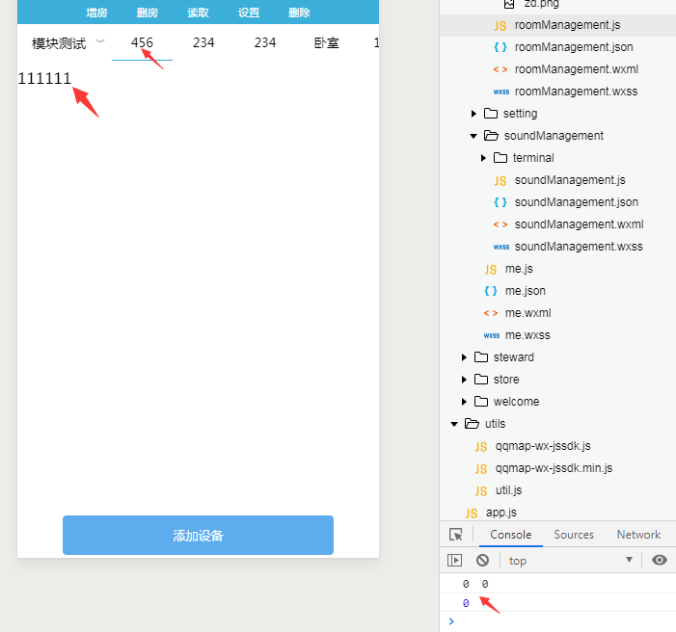Screen dimensions: 676x632
Task: Click the 111111 text entry
Action: pos(44,79)
